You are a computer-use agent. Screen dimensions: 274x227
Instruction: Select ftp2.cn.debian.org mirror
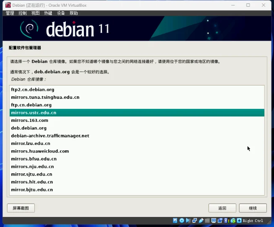[137, 90]
